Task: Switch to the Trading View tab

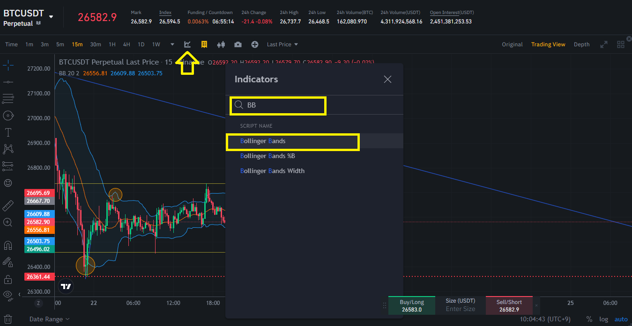Action: tap(548, 44)
